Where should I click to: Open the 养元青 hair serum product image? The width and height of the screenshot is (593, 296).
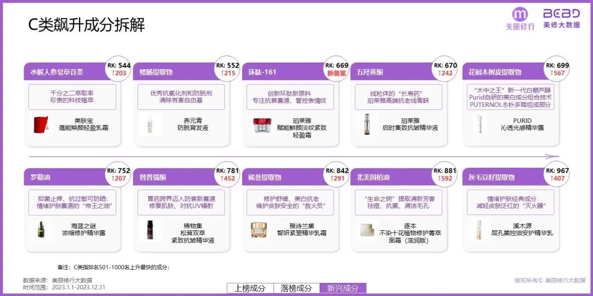click(x=149, y=124)
